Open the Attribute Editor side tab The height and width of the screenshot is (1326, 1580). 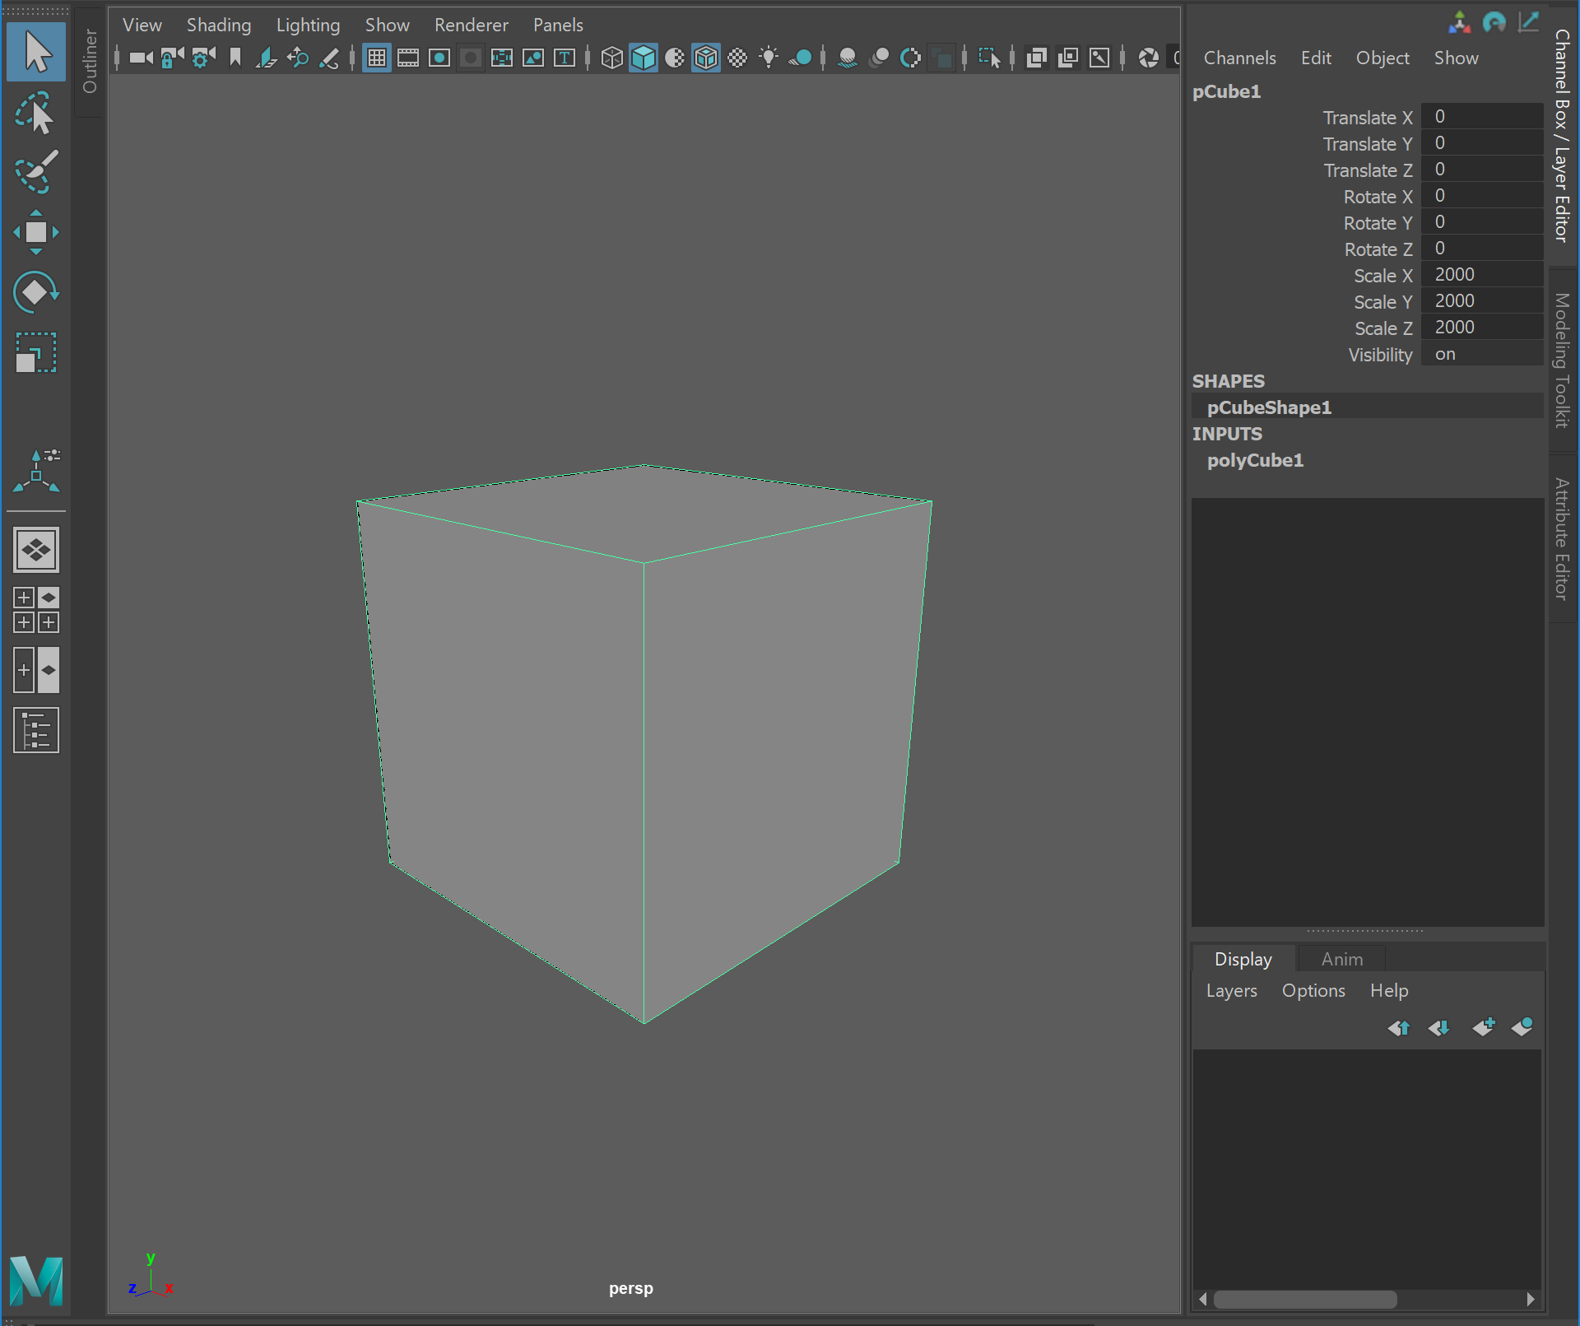pyautogui.click(x=1562, y=539)
